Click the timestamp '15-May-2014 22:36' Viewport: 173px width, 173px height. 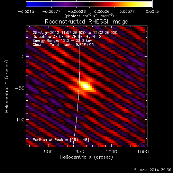(x=152, y=170)
